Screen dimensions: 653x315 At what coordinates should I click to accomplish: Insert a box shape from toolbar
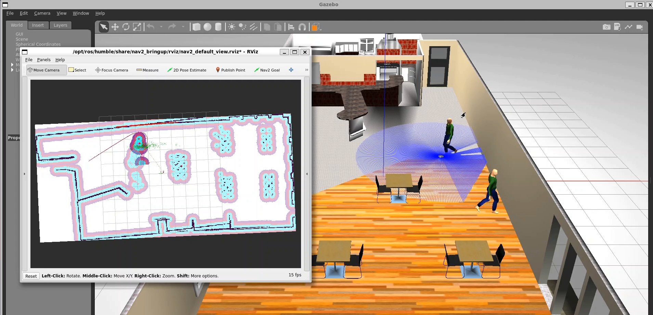pos(196,27)
